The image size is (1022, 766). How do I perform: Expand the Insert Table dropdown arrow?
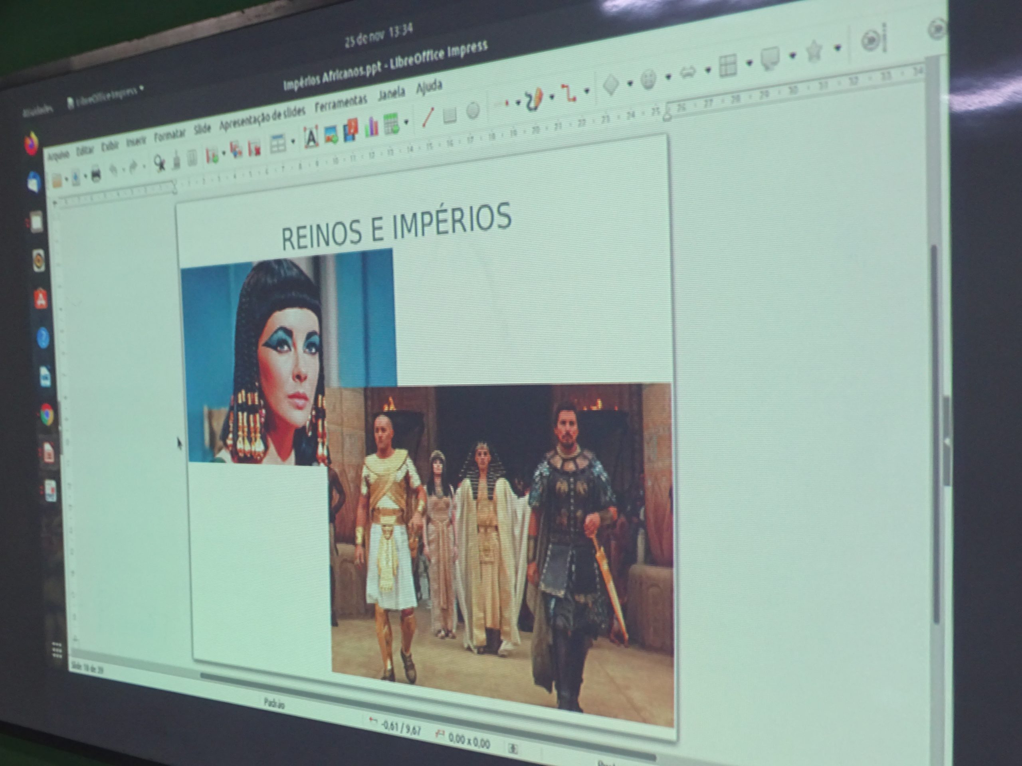click(x=406, y=122)
